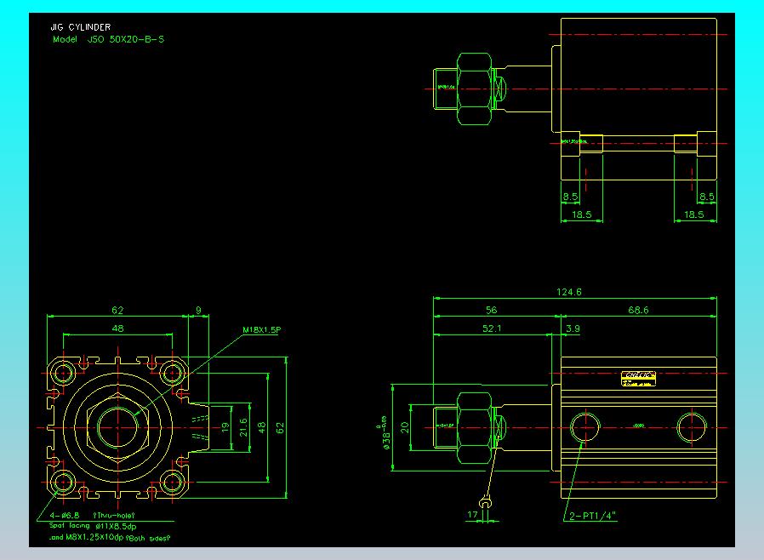Image resolution: width=764 pixels, height=560 pixels.
Task: Select the "17" wrench size dimension
Action: pos(472,514)
